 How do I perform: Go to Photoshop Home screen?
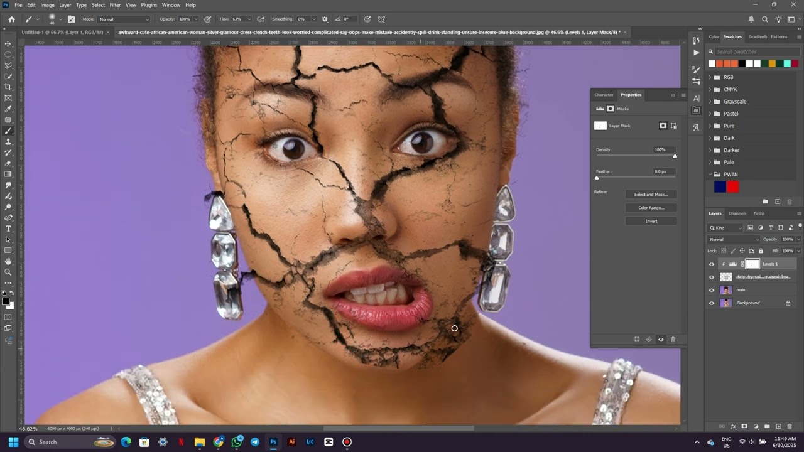click(x=11, y=19)
